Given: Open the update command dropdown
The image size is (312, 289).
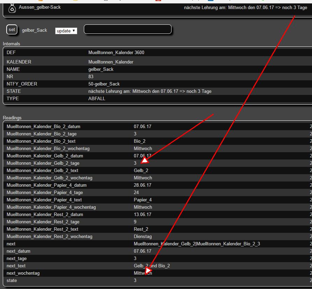Looking at the screenshot, I should (x=66, y=31).
